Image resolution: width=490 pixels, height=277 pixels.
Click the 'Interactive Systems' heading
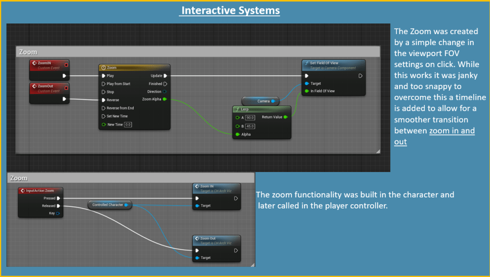tap(229, 10)
